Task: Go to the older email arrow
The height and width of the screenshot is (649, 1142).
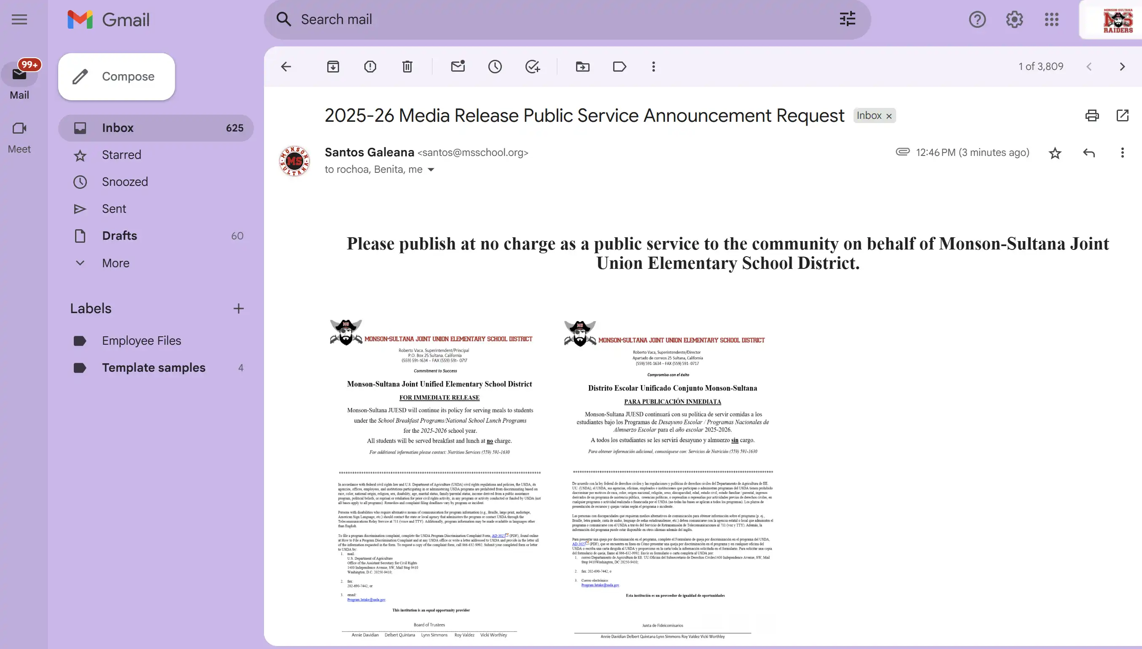Action: coord(1122,67)
